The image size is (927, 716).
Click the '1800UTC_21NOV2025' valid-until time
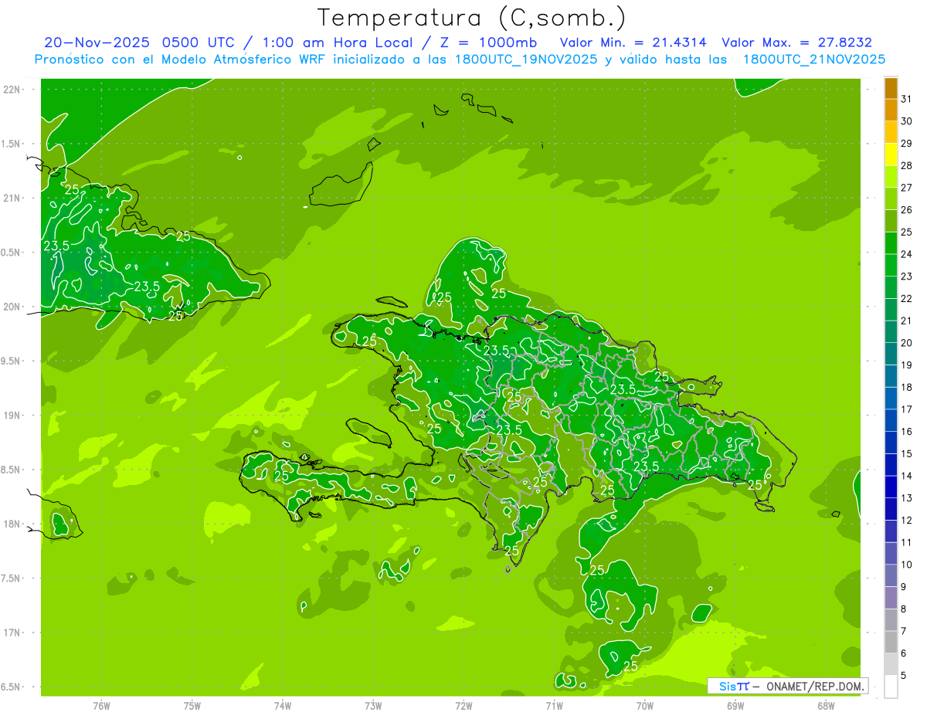(813, 59)
